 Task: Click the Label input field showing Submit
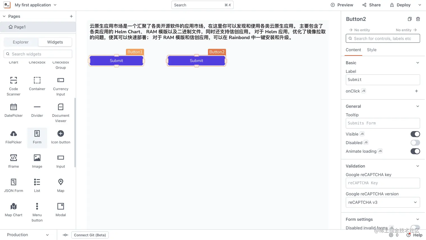point(383,80)
